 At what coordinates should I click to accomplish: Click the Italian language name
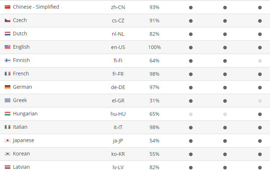[x=20, y=127]
